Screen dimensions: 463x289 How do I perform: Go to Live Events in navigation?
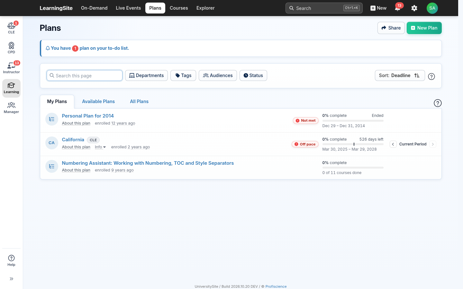pos(128,8)
